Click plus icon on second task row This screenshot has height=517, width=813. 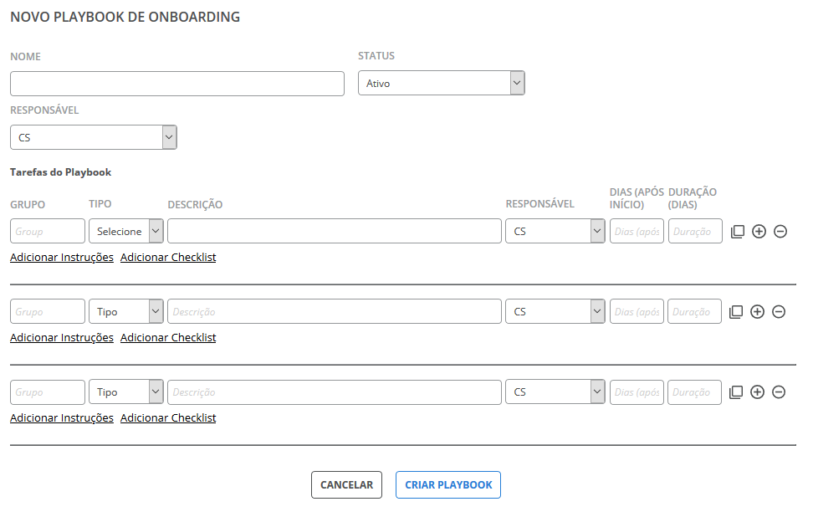click(757, 312)
